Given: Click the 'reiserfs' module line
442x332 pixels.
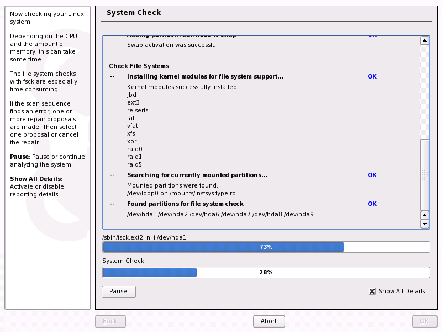Looking at the screenshot, I should click(x=138, y=110).
